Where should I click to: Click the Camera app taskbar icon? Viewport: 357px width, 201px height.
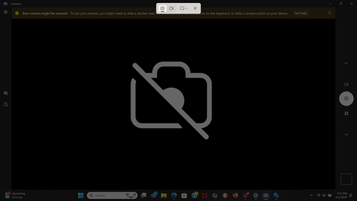(x=266, y=196)
